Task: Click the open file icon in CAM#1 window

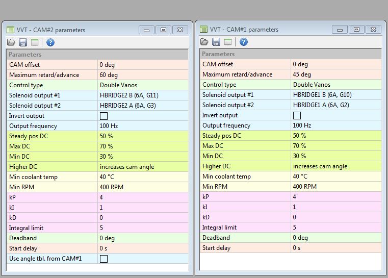Action: [x=204, y=42]
